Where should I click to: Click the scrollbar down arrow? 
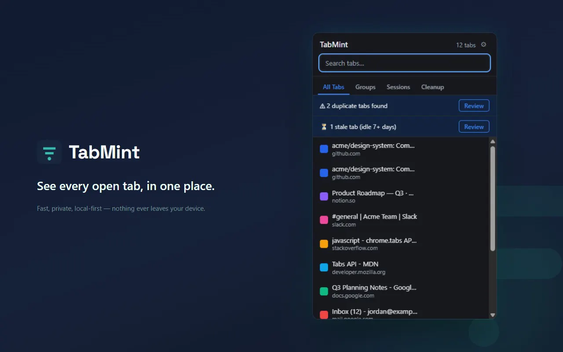click(493, 315)
